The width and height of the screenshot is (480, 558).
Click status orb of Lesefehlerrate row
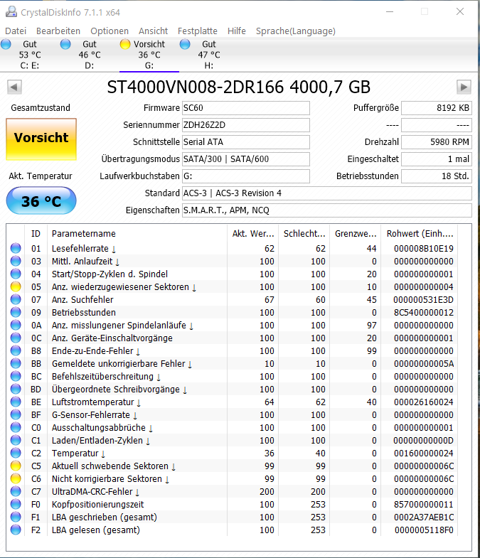coord(16,248)
